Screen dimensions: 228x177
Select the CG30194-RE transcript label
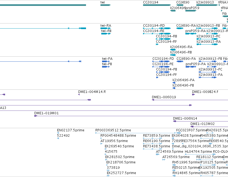(x=154, y=31)
